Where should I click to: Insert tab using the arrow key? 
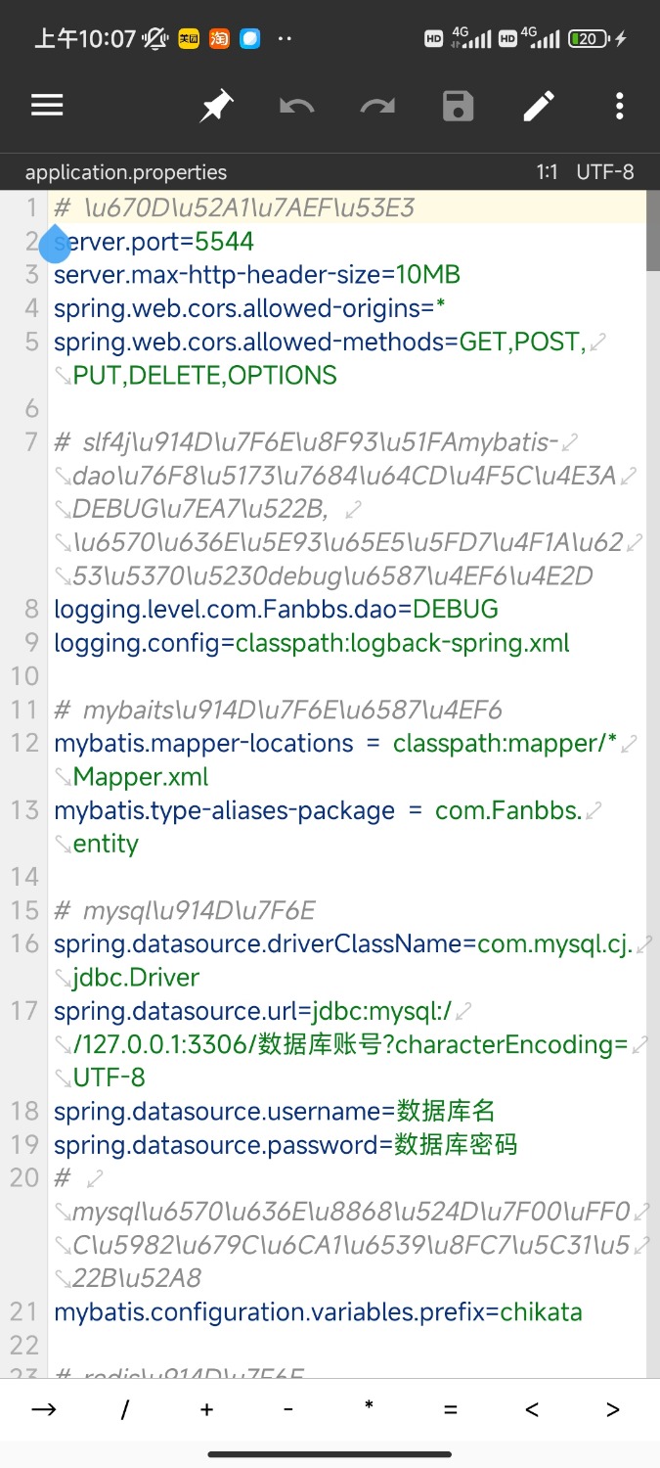coord(43,1409)
